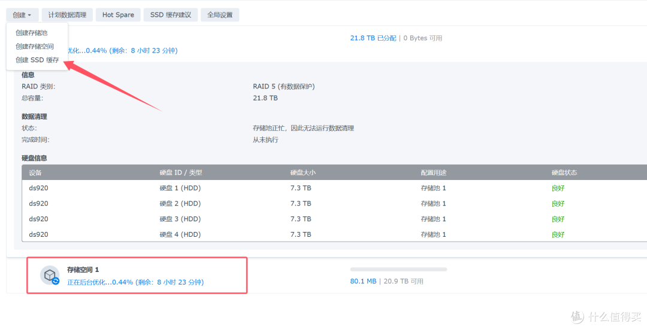The image size is (647, 330).
Task: Click the 硬盘 ID / 类型 column header
Action: point(180,173)
